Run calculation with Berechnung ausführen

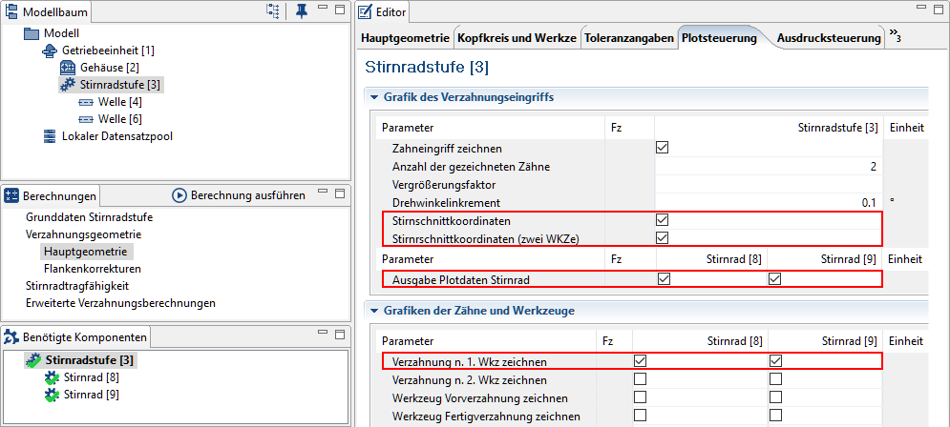[239, 195]
